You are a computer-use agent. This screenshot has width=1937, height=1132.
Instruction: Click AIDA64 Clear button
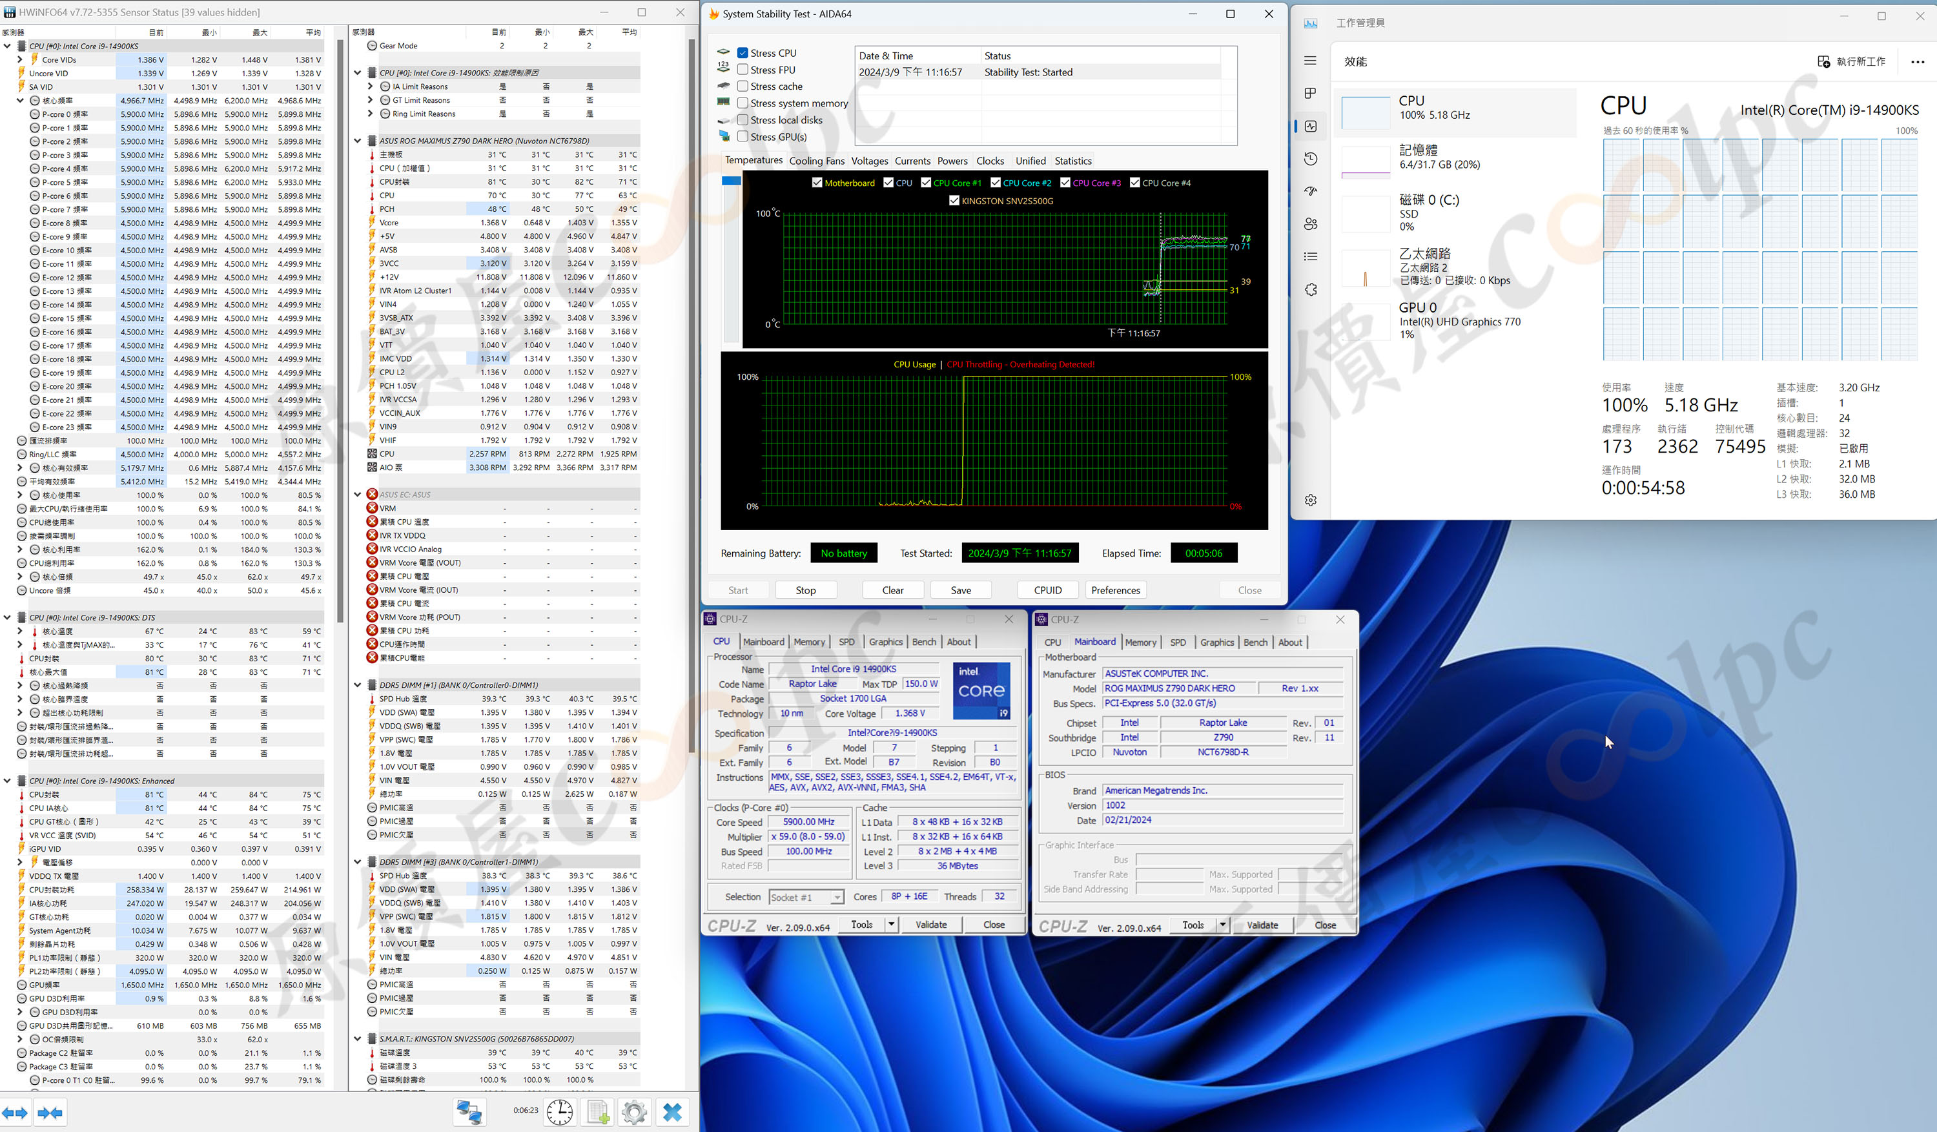point(892,590)
